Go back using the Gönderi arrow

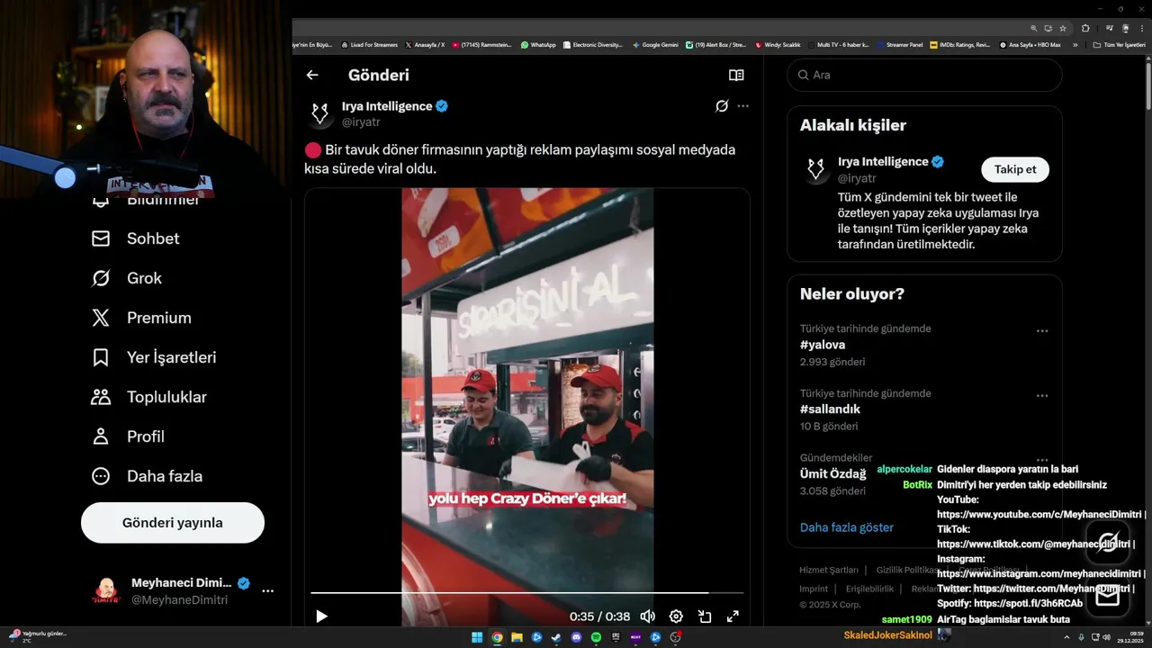(312, 76)
